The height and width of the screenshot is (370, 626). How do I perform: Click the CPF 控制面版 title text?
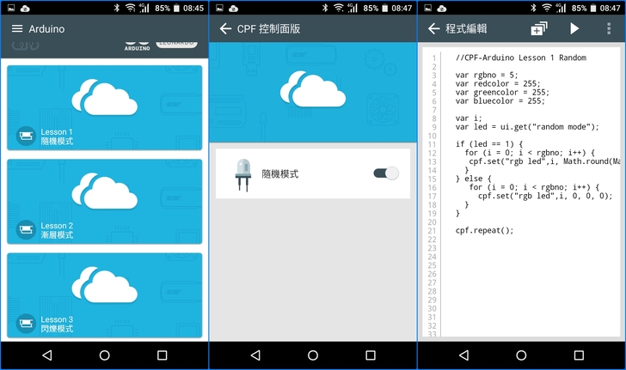[x=268, y=28]
